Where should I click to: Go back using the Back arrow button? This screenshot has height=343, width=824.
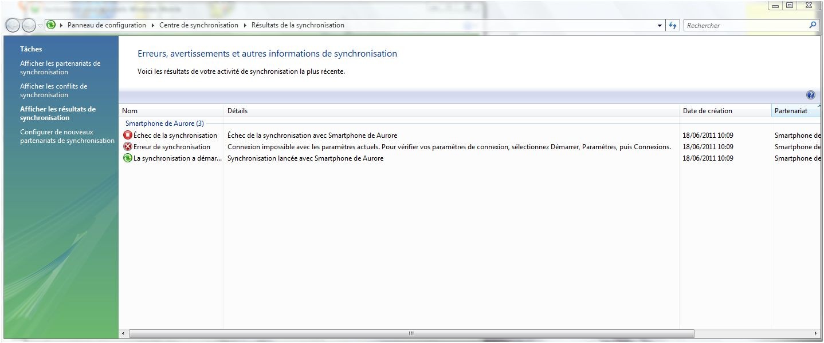[x=13, y=26]
